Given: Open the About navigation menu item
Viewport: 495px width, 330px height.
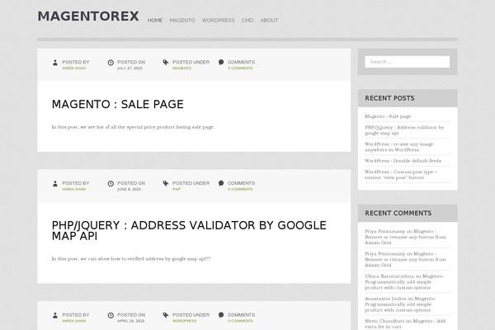Looking at the screenshot, I should tap(269, 20).
